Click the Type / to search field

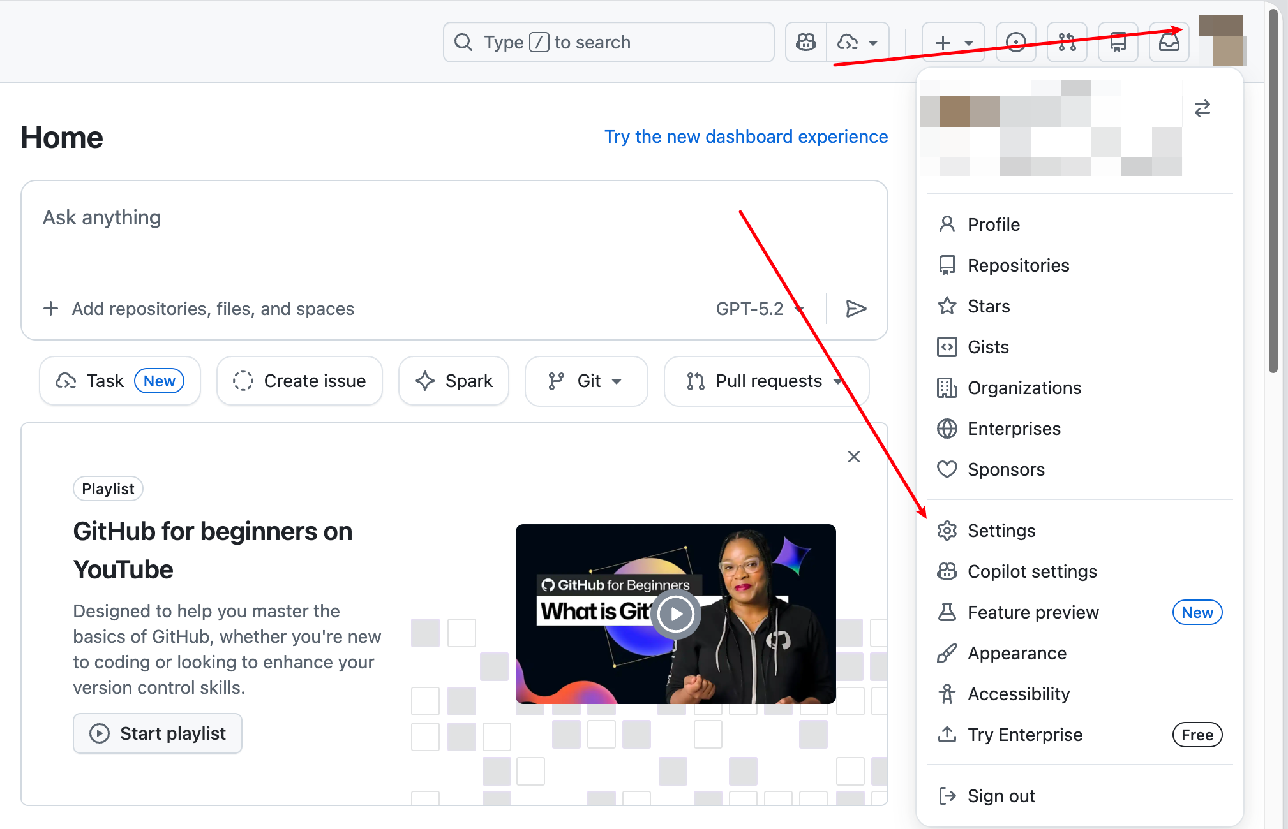(608, 43)
